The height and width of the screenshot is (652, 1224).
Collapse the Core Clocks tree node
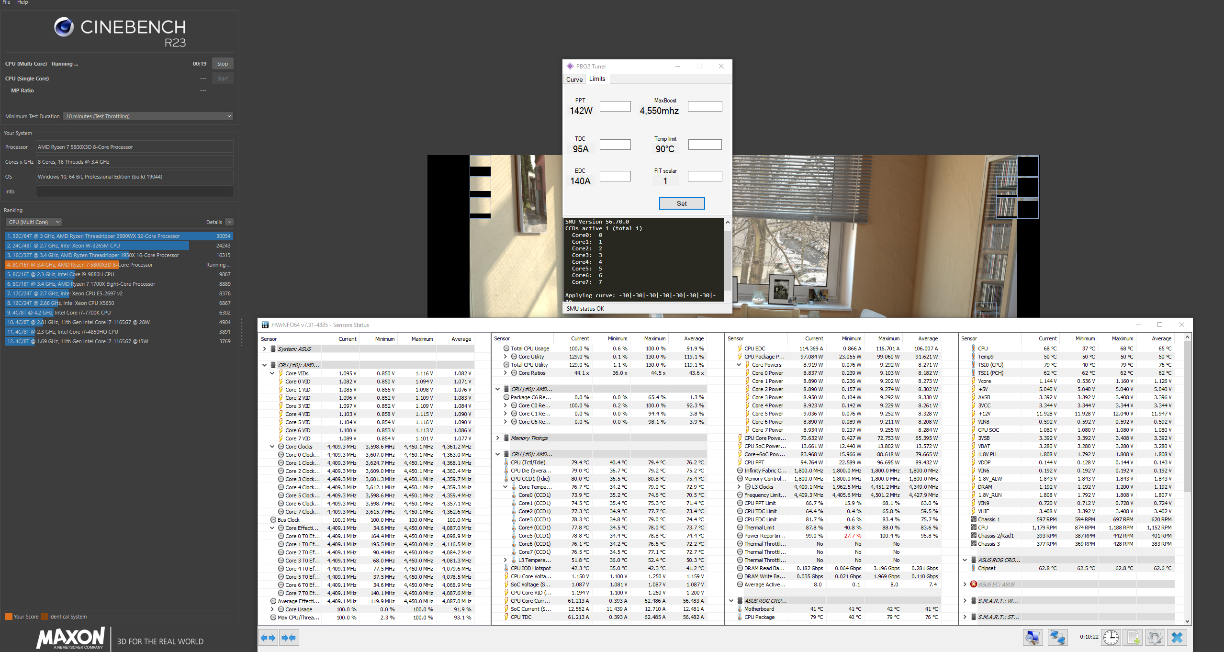coord(272,447)
